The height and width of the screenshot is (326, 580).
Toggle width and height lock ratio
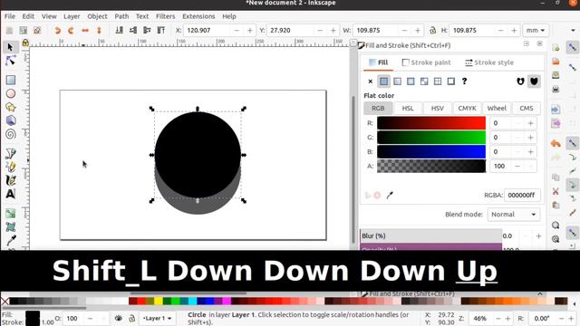[432, 30]
